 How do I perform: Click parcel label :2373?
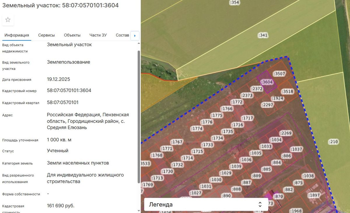click(x=247, y=96)
